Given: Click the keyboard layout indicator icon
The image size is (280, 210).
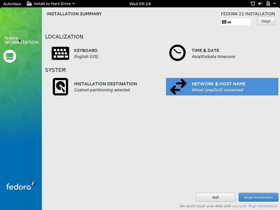Looking at the screenshot, I should [x=224, y=22].
